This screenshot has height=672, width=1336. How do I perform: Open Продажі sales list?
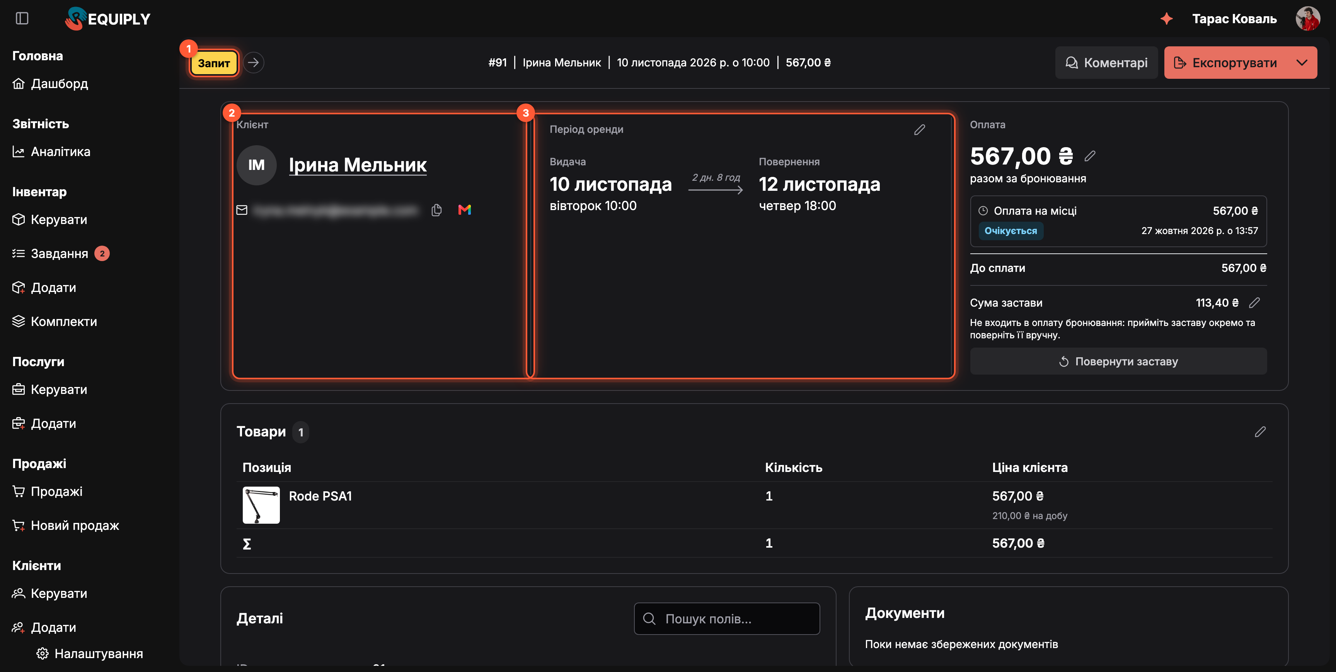point(47,492)
